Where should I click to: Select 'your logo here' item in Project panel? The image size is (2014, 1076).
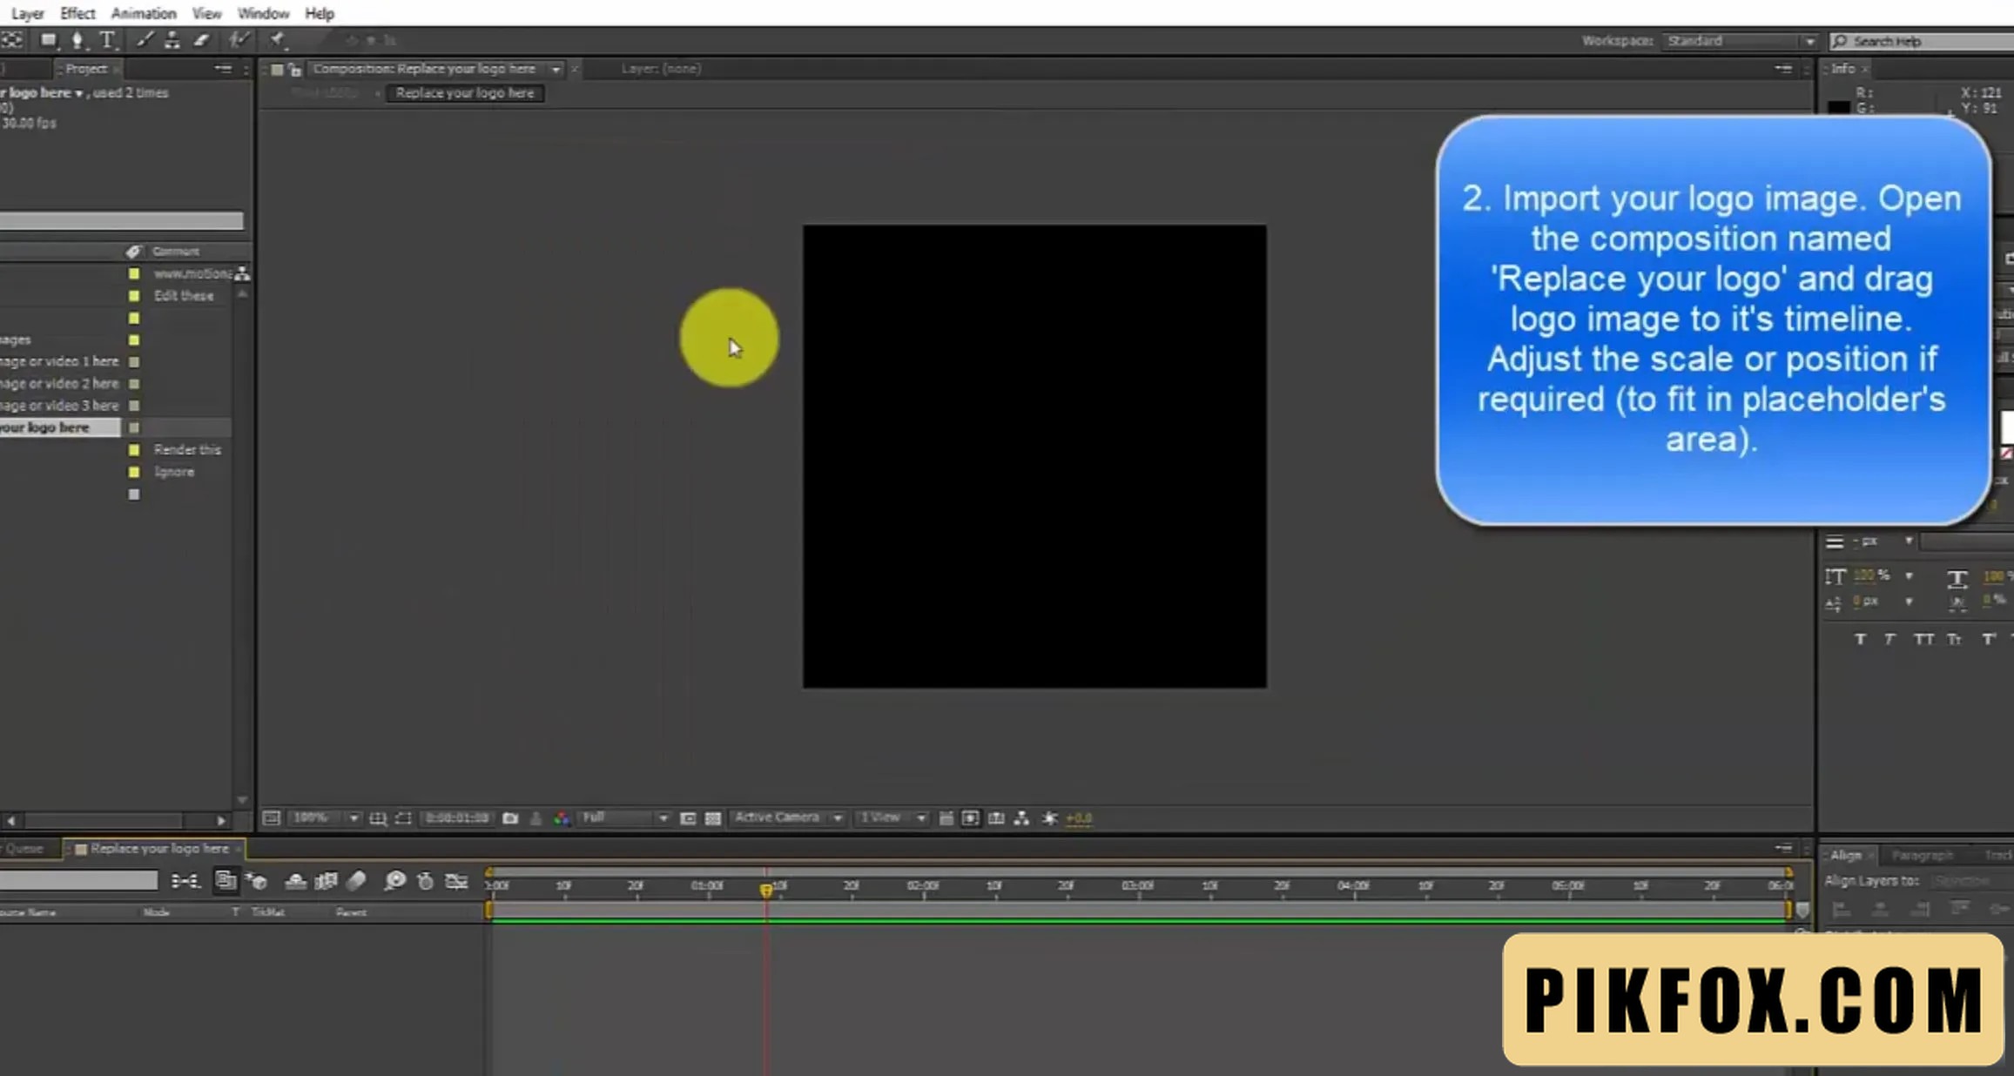60,427
